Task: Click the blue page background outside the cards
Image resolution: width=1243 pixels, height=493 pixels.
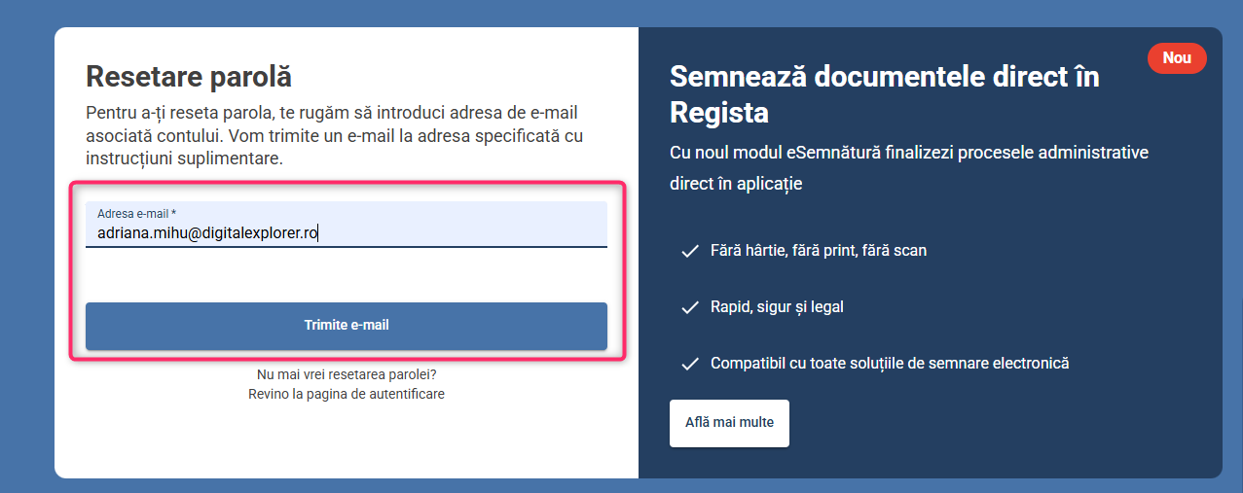Action: pos(26,243)
